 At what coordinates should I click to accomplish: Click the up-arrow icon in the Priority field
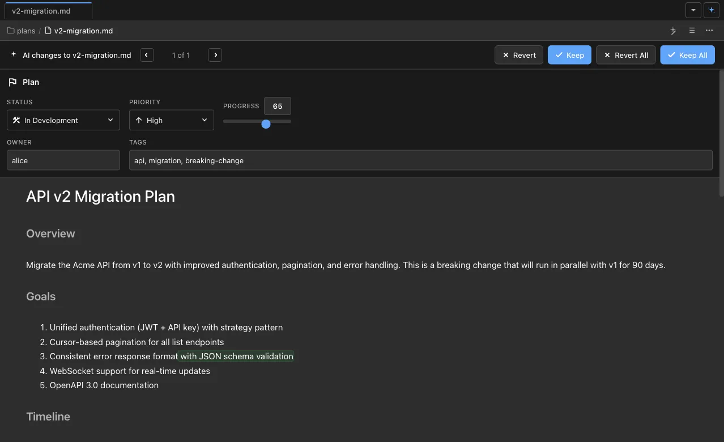(139, 120)
